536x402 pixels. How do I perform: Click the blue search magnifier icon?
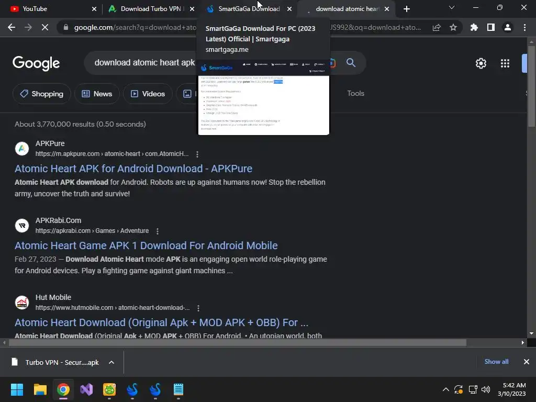(x=351, y=63)
